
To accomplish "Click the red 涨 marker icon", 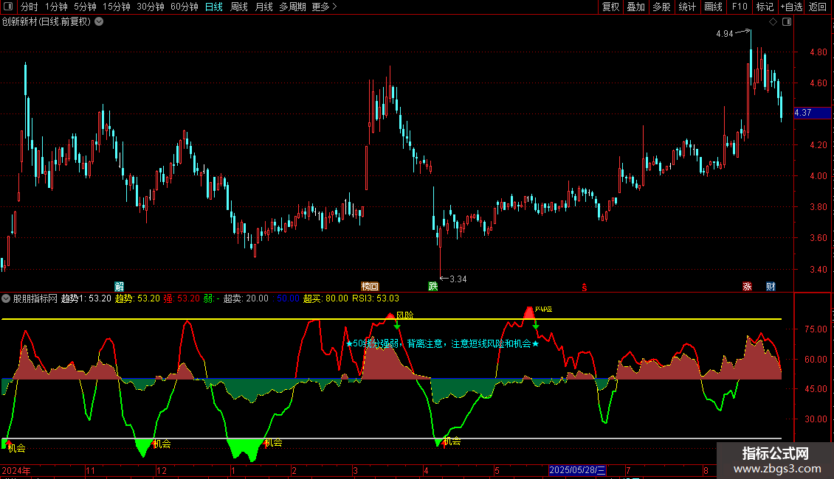I will [747, 287].
